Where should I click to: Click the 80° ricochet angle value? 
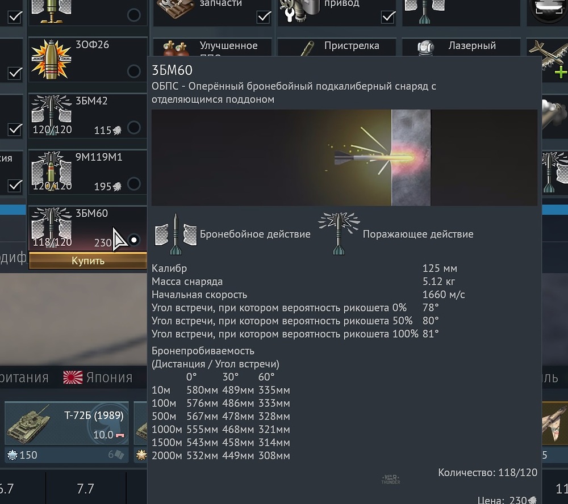(x=431, y=321)
